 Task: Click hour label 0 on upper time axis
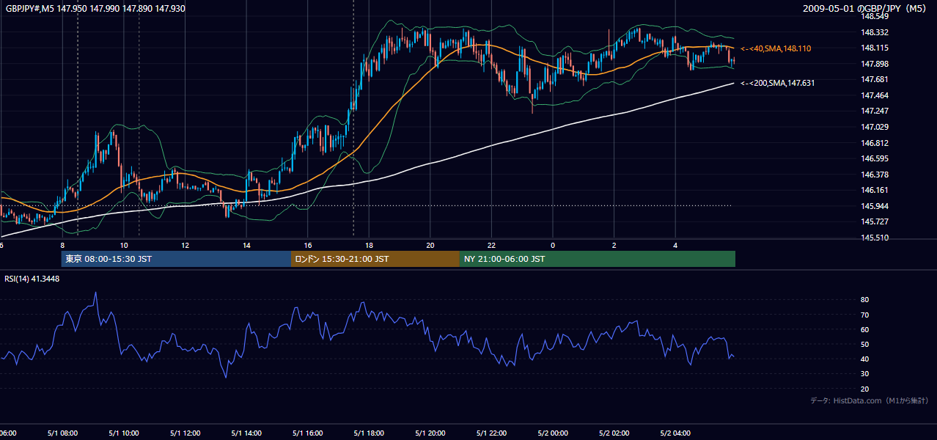(553, 245)
